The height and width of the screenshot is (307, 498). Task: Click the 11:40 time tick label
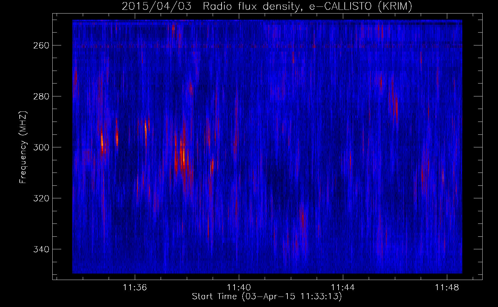point(239,288)
